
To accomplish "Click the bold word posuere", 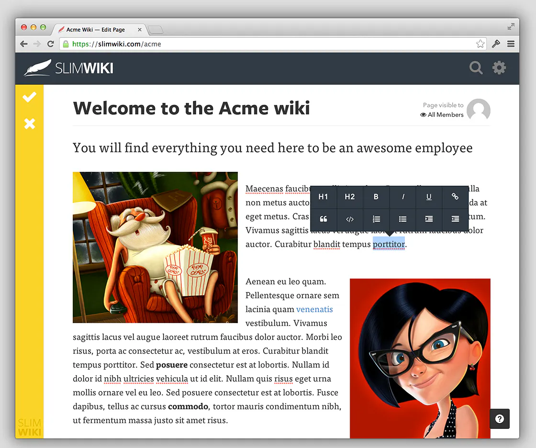I will [x=172, y=365].
